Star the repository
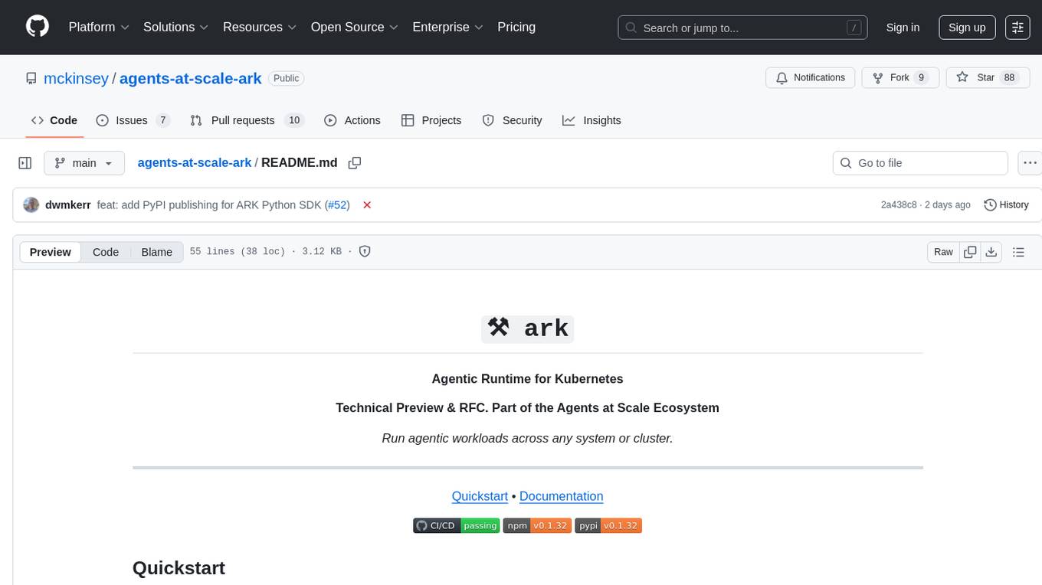 (988, 77)
